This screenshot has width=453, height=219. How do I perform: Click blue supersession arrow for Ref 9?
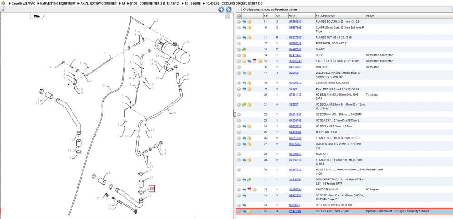tap(244, 22)
